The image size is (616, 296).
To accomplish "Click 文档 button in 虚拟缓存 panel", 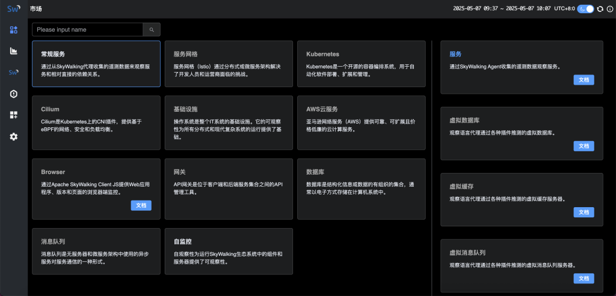I will (x=584, y=212).
